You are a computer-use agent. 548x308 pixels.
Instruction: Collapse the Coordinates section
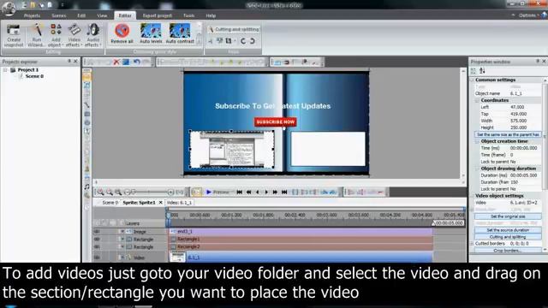477,100
